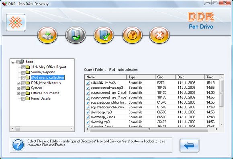This screenshot has width=233, height=159.
Task: Click the Open/Load drive toolbar icon
Action: point(47,35)
